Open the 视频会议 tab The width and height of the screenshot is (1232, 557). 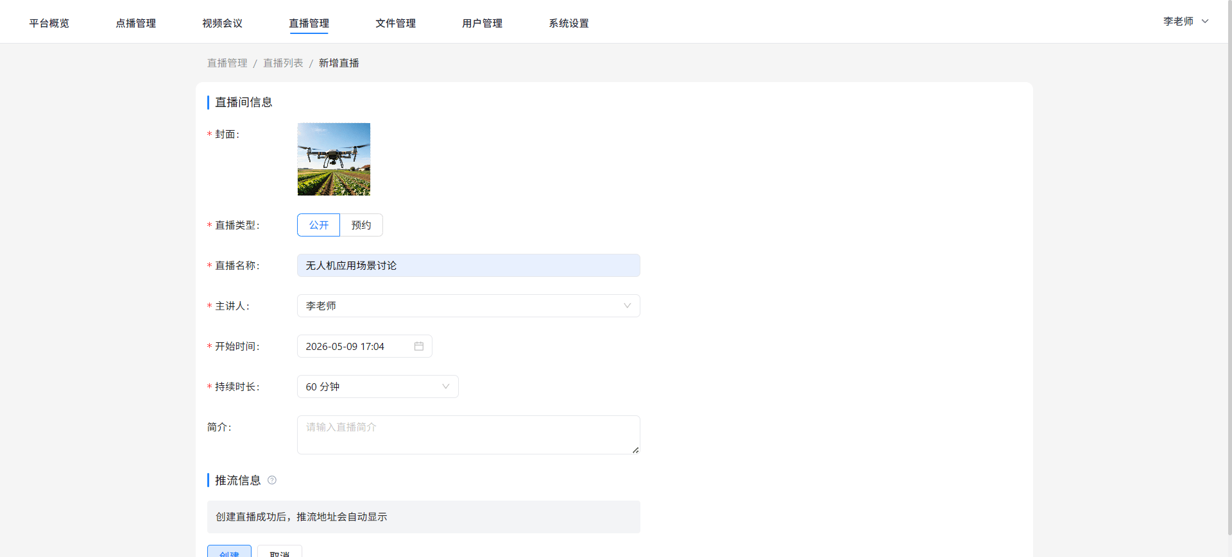click(223, 23)
